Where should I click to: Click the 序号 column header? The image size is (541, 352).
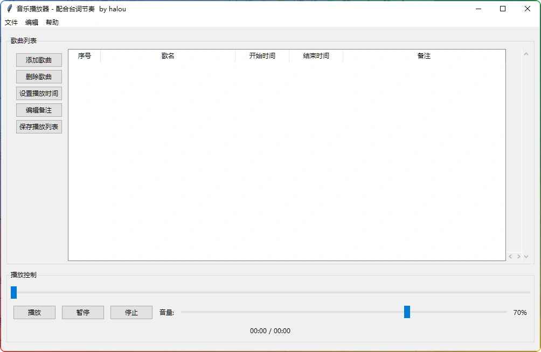[84, 55]
